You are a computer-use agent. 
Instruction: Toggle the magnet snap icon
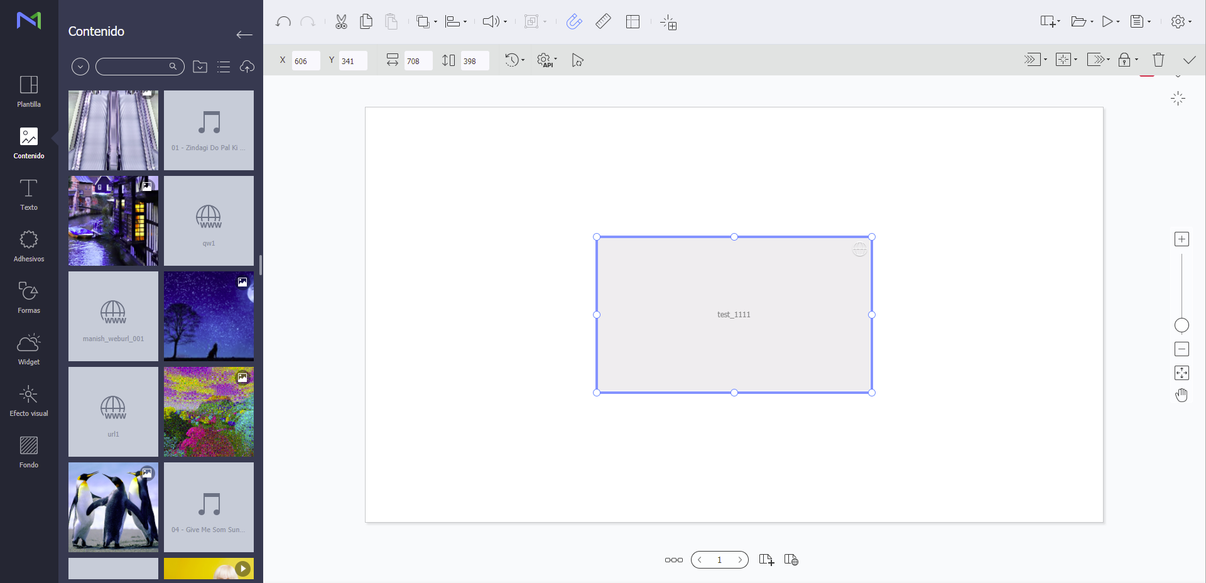click(574, 22)
